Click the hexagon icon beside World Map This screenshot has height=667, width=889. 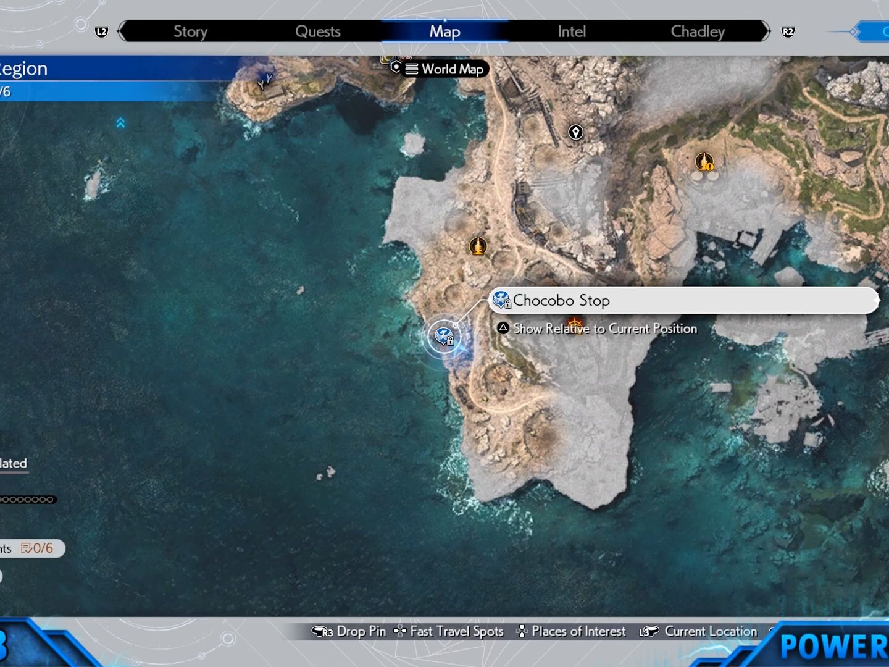pos(396,66)
